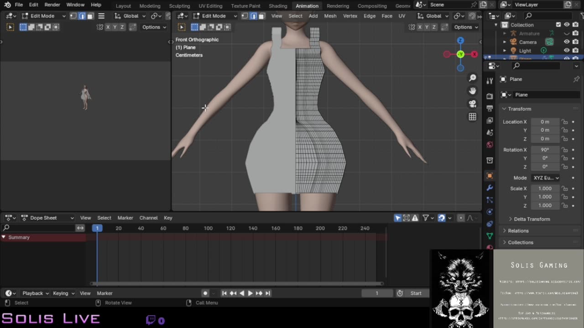Jump to last frame button
The width and height of the screenshot is (584, 328).
(x=268, y=293)
